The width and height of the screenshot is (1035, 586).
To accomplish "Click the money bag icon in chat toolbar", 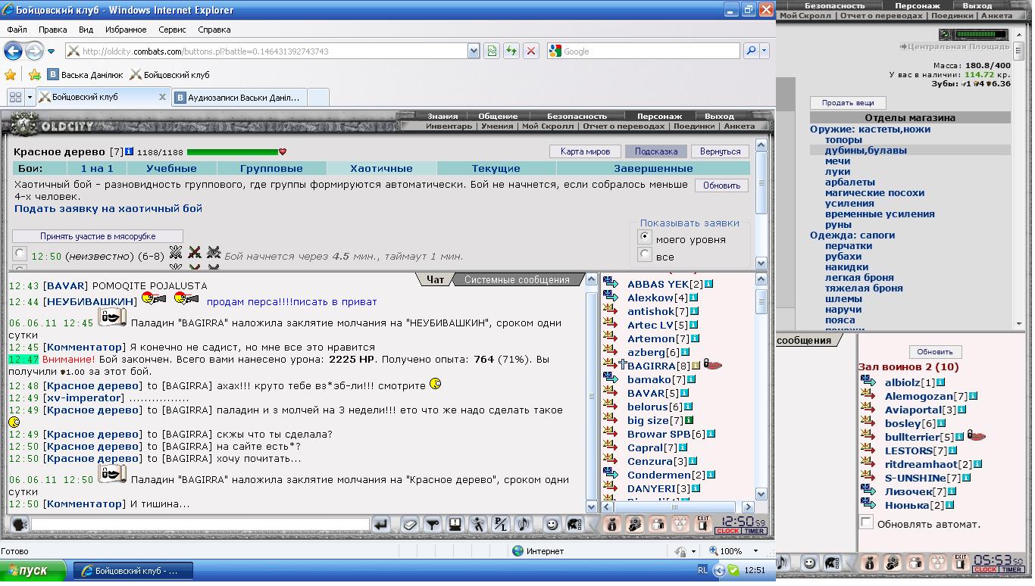I will [612, 524].
